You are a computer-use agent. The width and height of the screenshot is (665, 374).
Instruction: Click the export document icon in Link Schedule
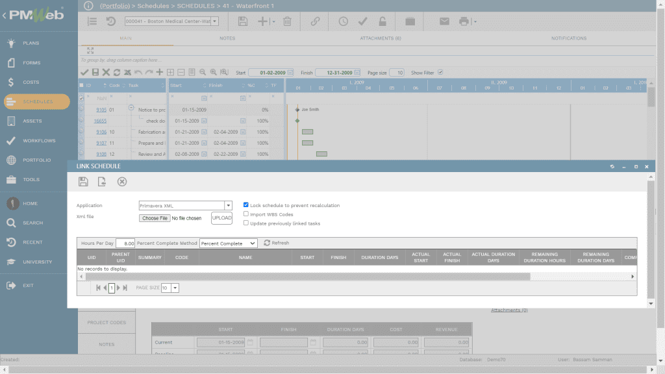pos(102,182)
